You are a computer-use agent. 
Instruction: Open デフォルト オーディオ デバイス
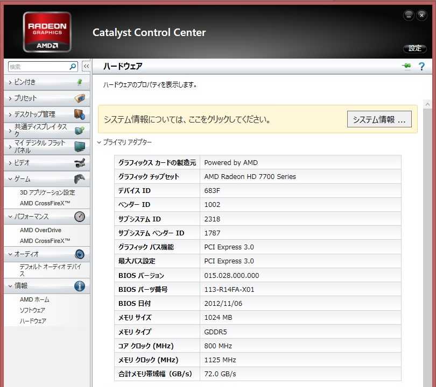51,270
